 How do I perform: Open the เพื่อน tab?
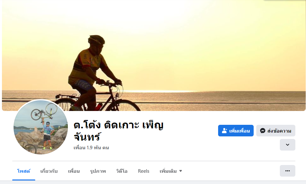[x=74, y=171]
